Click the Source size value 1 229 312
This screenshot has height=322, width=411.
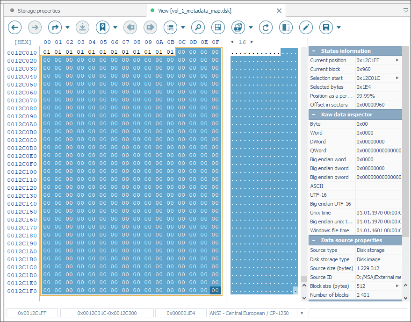point(368,268)
